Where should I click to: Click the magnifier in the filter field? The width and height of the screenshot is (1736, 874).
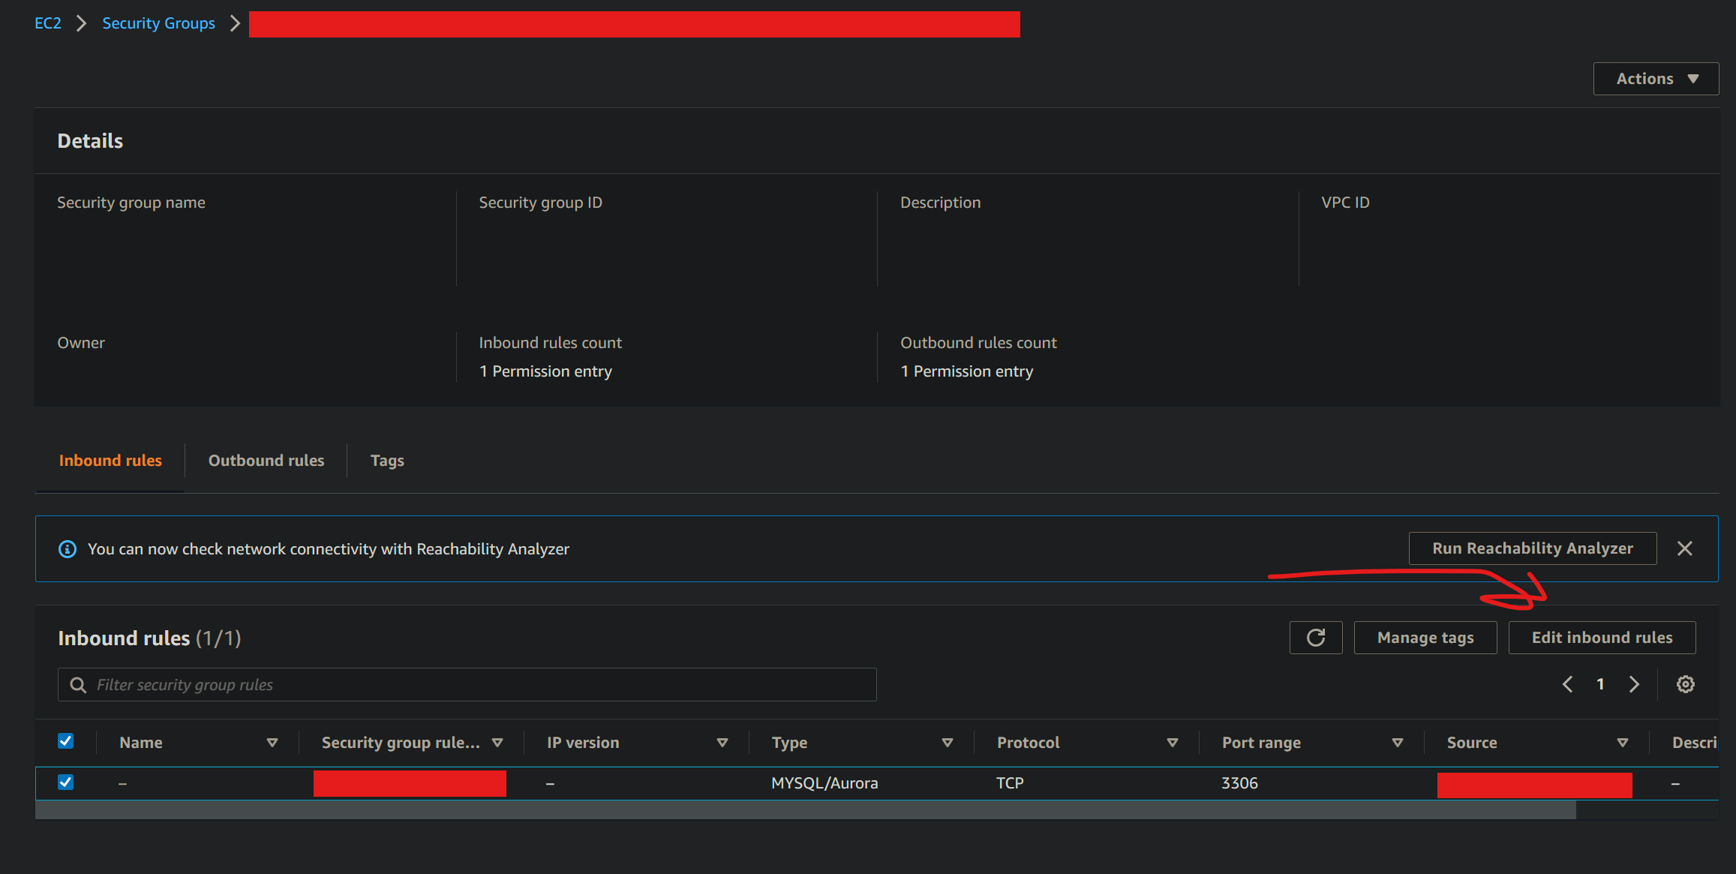(78, 684)
